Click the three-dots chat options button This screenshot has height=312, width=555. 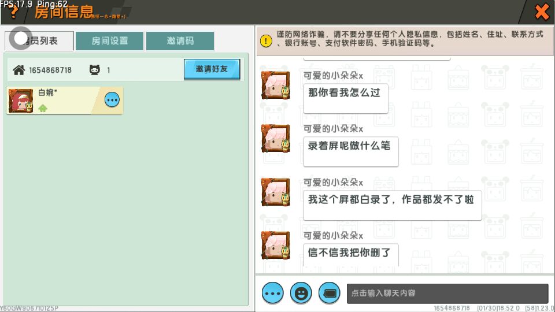tap(272, 294)
